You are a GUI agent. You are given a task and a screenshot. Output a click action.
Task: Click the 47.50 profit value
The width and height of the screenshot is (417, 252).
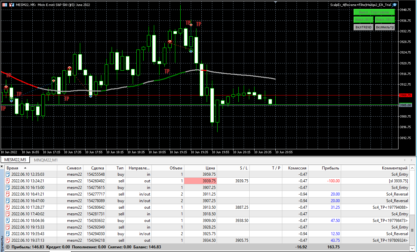(335, 221)
